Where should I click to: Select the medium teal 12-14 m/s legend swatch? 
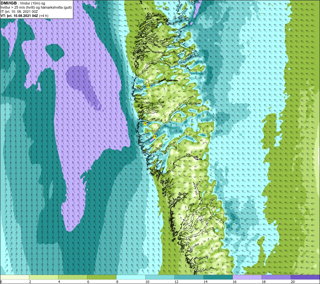coord(189,277)
